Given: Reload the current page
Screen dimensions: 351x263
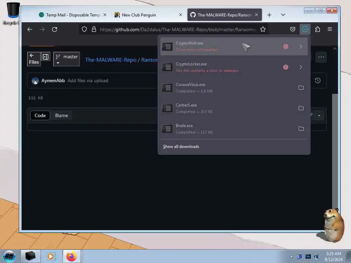Looking at the screenshot, I should tap(55, 29).
